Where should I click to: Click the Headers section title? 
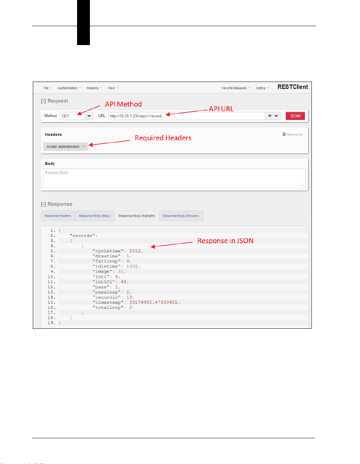pyautogui.click(x=53, y=135)
